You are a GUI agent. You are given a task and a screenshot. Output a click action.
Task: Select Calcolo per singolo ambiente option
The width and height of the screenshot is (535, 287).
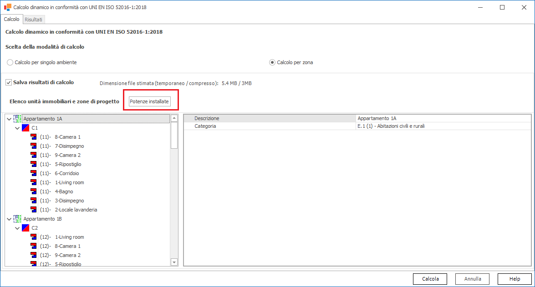click(x=10, y=62)
